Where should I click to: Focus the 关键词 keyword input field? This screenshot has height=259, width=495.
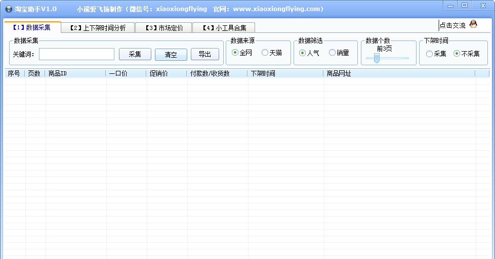[x=77, y=54]
